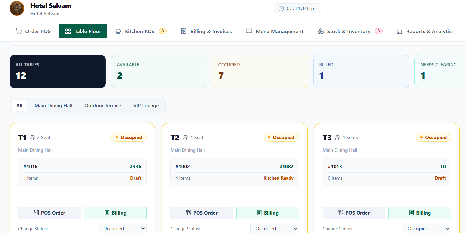Click the fork-knife icon on T3 POS Order
Image resolution: width=465 pixels, height=233 pixels.
coord(341,213)
